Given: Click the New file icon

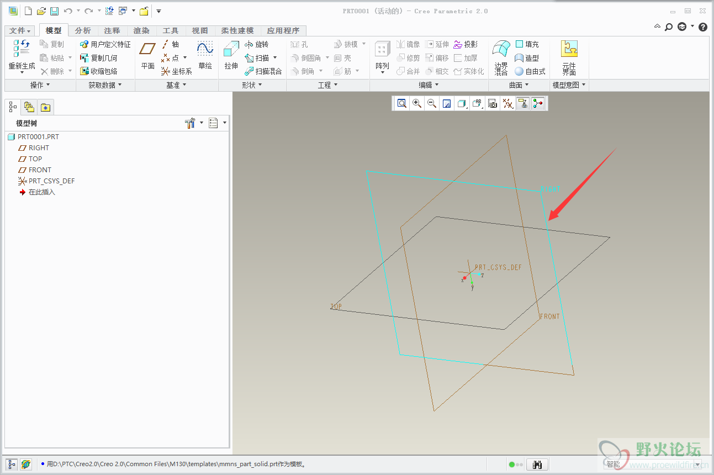Looking at the screenshot, I should click(x=28, y=11).
